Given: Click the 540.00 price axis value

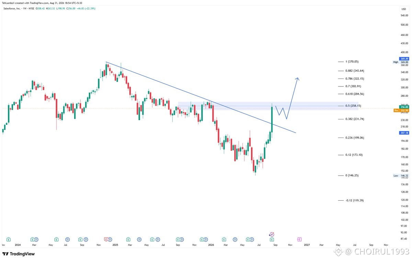Looking at the screenshot, I should (x=404, y=15).
